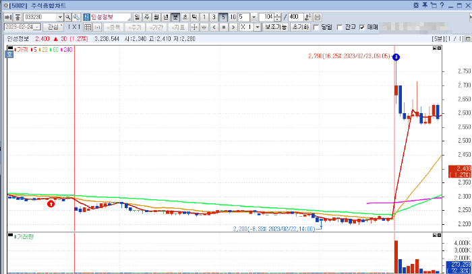
Task: Close the volume pane
Action: (x=439, y=235)
